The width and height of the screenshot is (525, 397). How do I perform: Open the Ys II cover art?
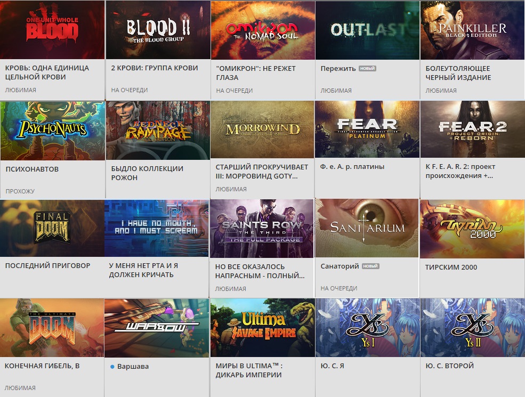tap(472, 328)
